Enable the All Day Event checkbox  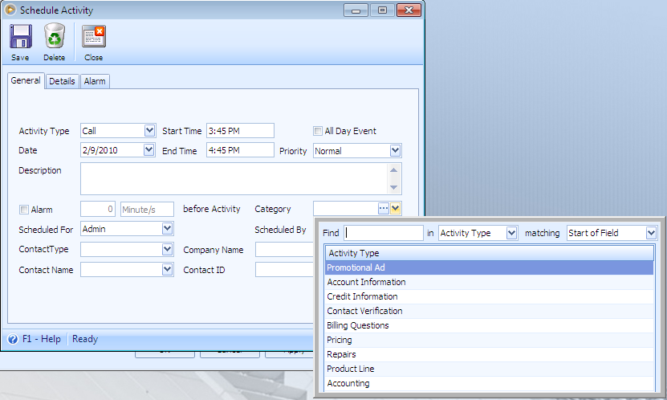click(x=318, y=131)
